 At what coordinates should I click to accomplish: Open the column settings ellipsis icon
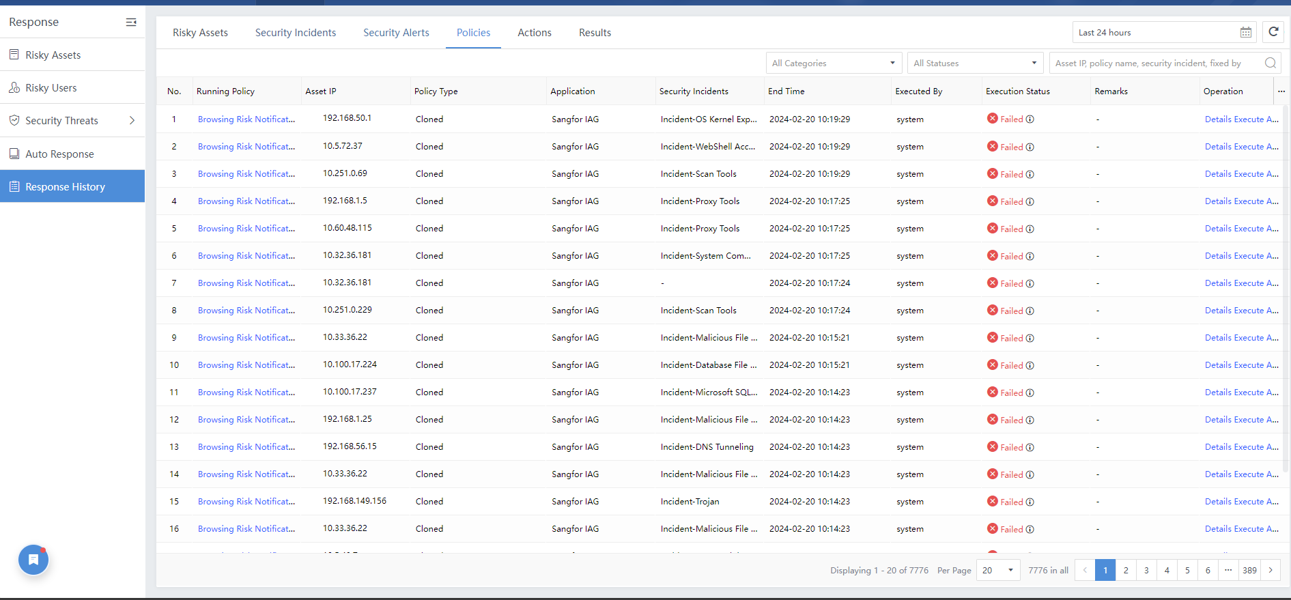[1280, 91]
